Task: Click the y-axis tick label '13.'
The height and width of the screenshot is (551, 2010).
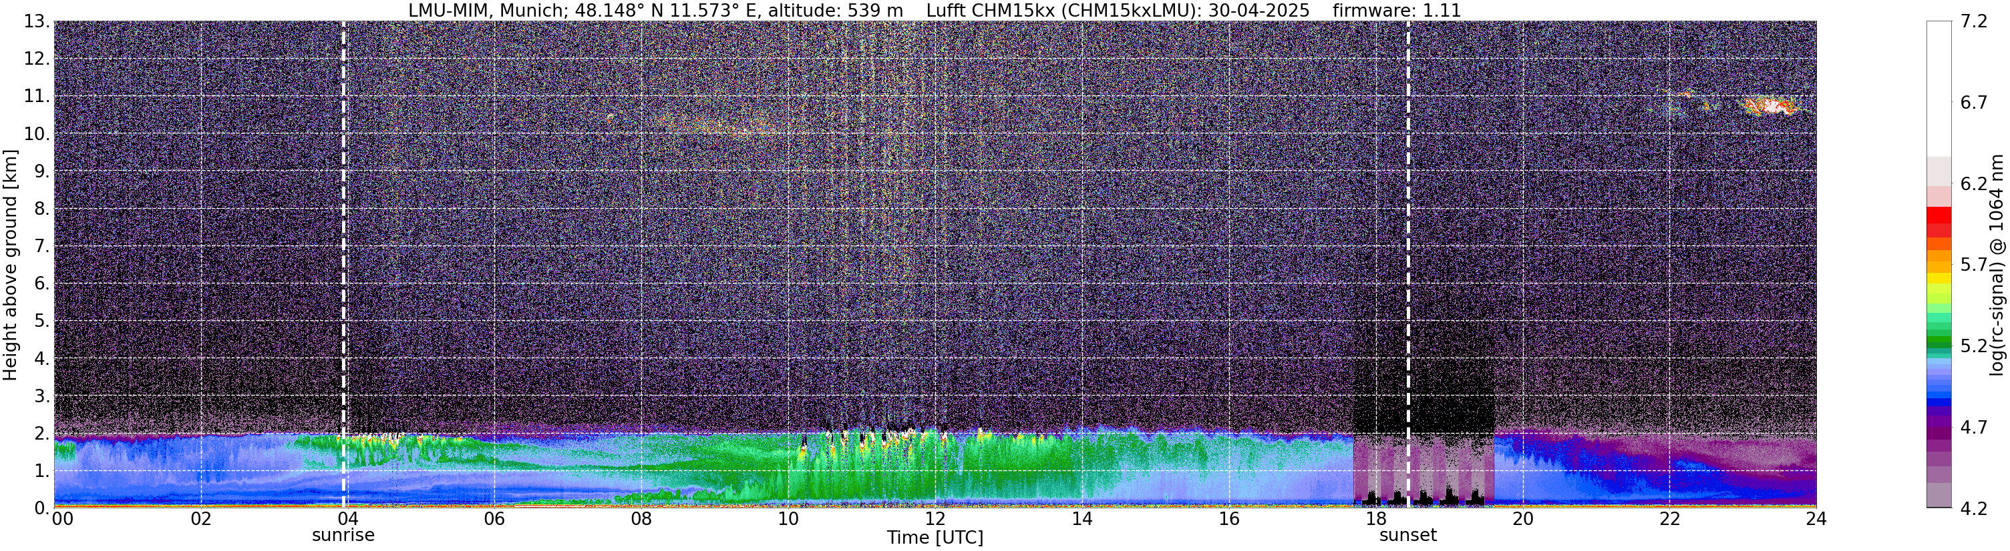Action: pyautogui.click(x=37, y=21)
